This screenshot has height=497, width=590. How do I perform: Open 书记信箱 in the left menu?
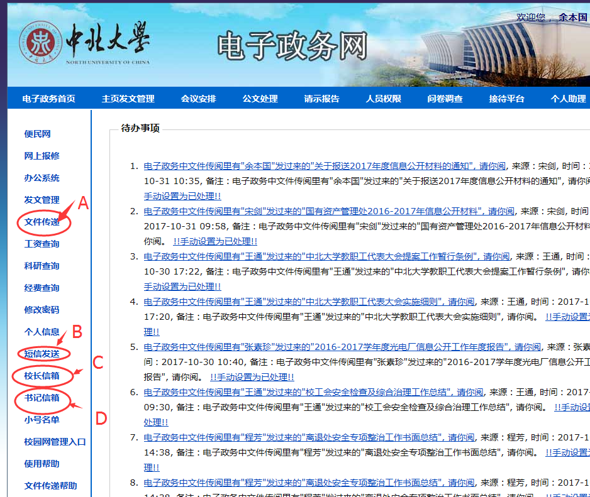[42, 398]
